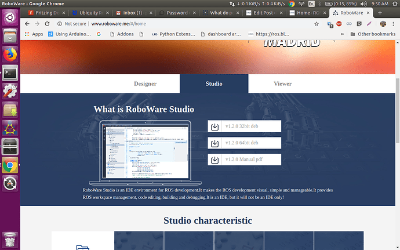Open the Google G bookmark

click(x=99, y=34)
